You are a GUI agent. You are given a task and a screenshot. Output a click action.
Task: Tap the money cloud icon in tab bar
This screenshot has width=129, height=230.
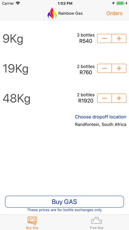click(32, 221)
